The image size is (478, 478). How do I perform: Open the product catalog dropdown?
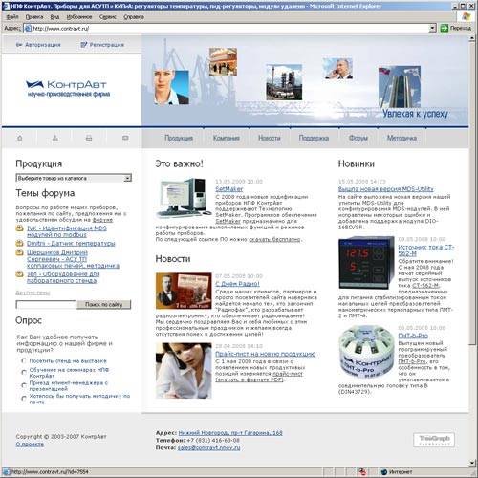74,178
